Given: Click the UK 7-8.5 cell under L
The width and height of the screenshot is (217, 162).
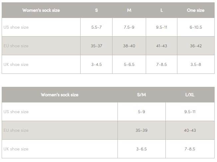Looking at the screenshot, I should click(161, 65).
